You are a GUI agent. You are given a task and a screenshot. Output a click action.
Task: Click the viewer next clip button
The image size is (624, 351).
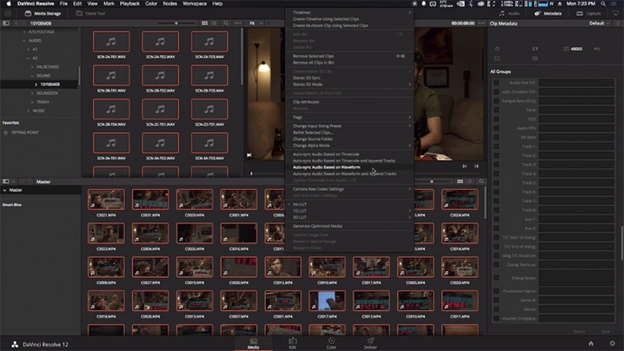coord(465,166)
